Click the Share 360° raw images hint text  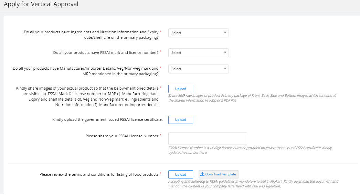(x=252, y=98)
